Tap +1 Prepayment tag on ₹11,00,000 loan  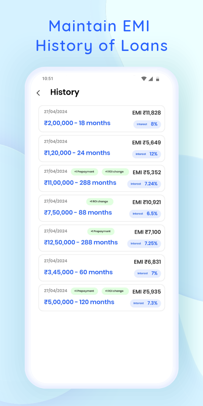click(x=85, y=172)
